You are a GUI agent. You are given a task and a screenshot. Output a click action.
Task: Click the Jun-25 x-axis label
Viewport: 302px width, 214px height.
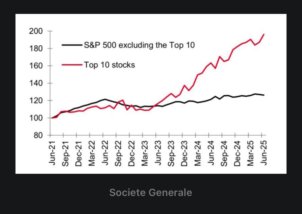coord(264,153)
